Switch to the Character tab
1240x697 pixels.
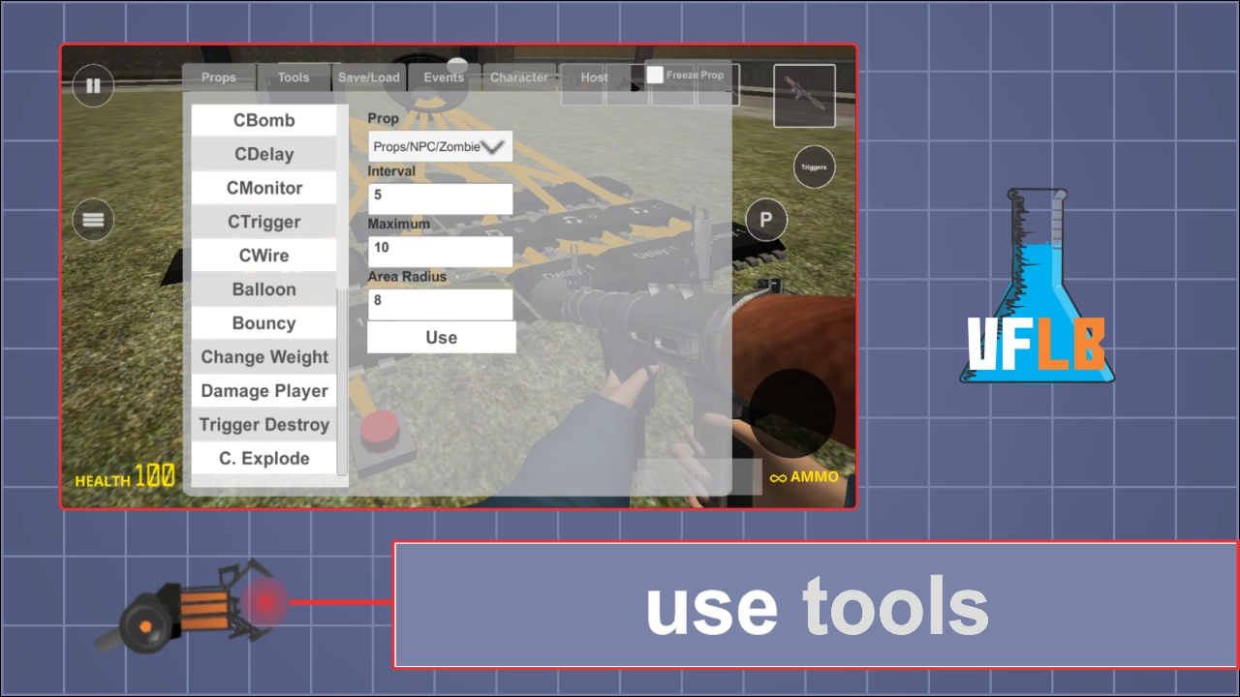(519, 77)
